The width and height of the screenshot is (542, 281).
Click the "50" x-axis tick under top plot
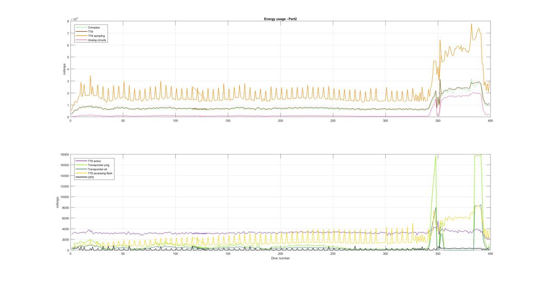coord(123,121)
